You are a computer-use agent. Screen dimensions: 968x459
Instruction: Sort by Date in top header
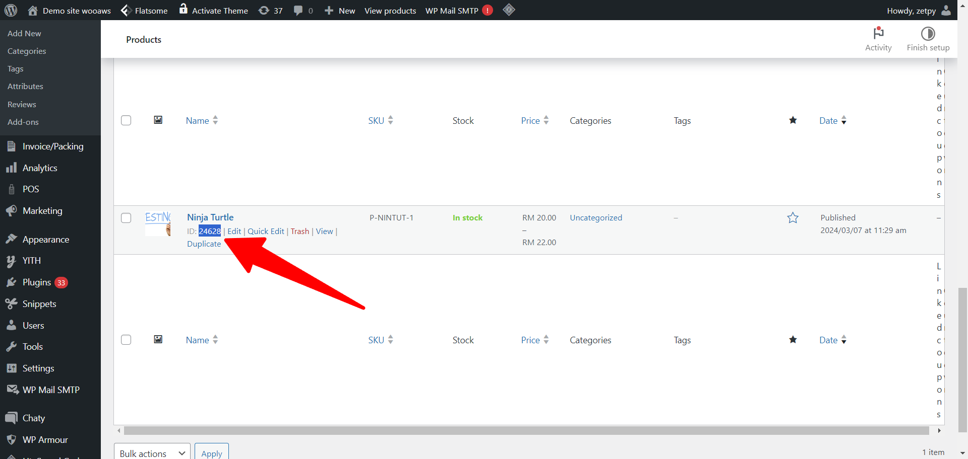(833, 120)
